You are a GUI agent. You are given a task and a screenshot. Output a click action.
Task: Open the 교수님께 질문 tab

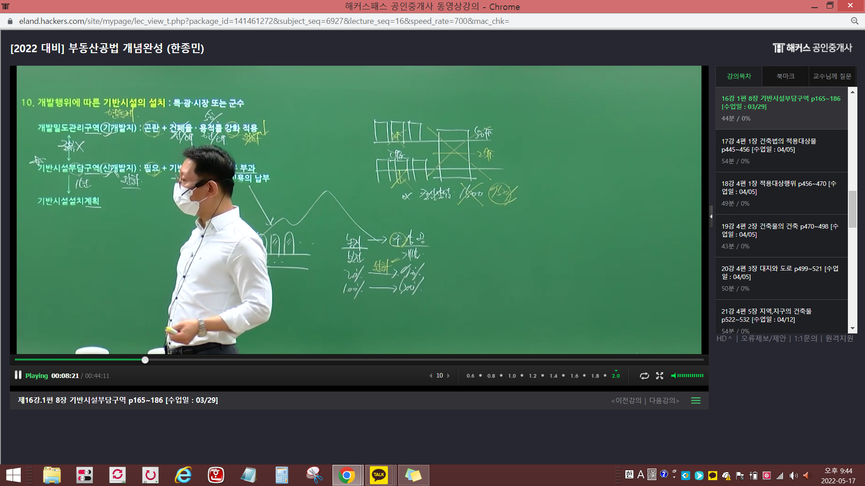click(x=832, y=76)
